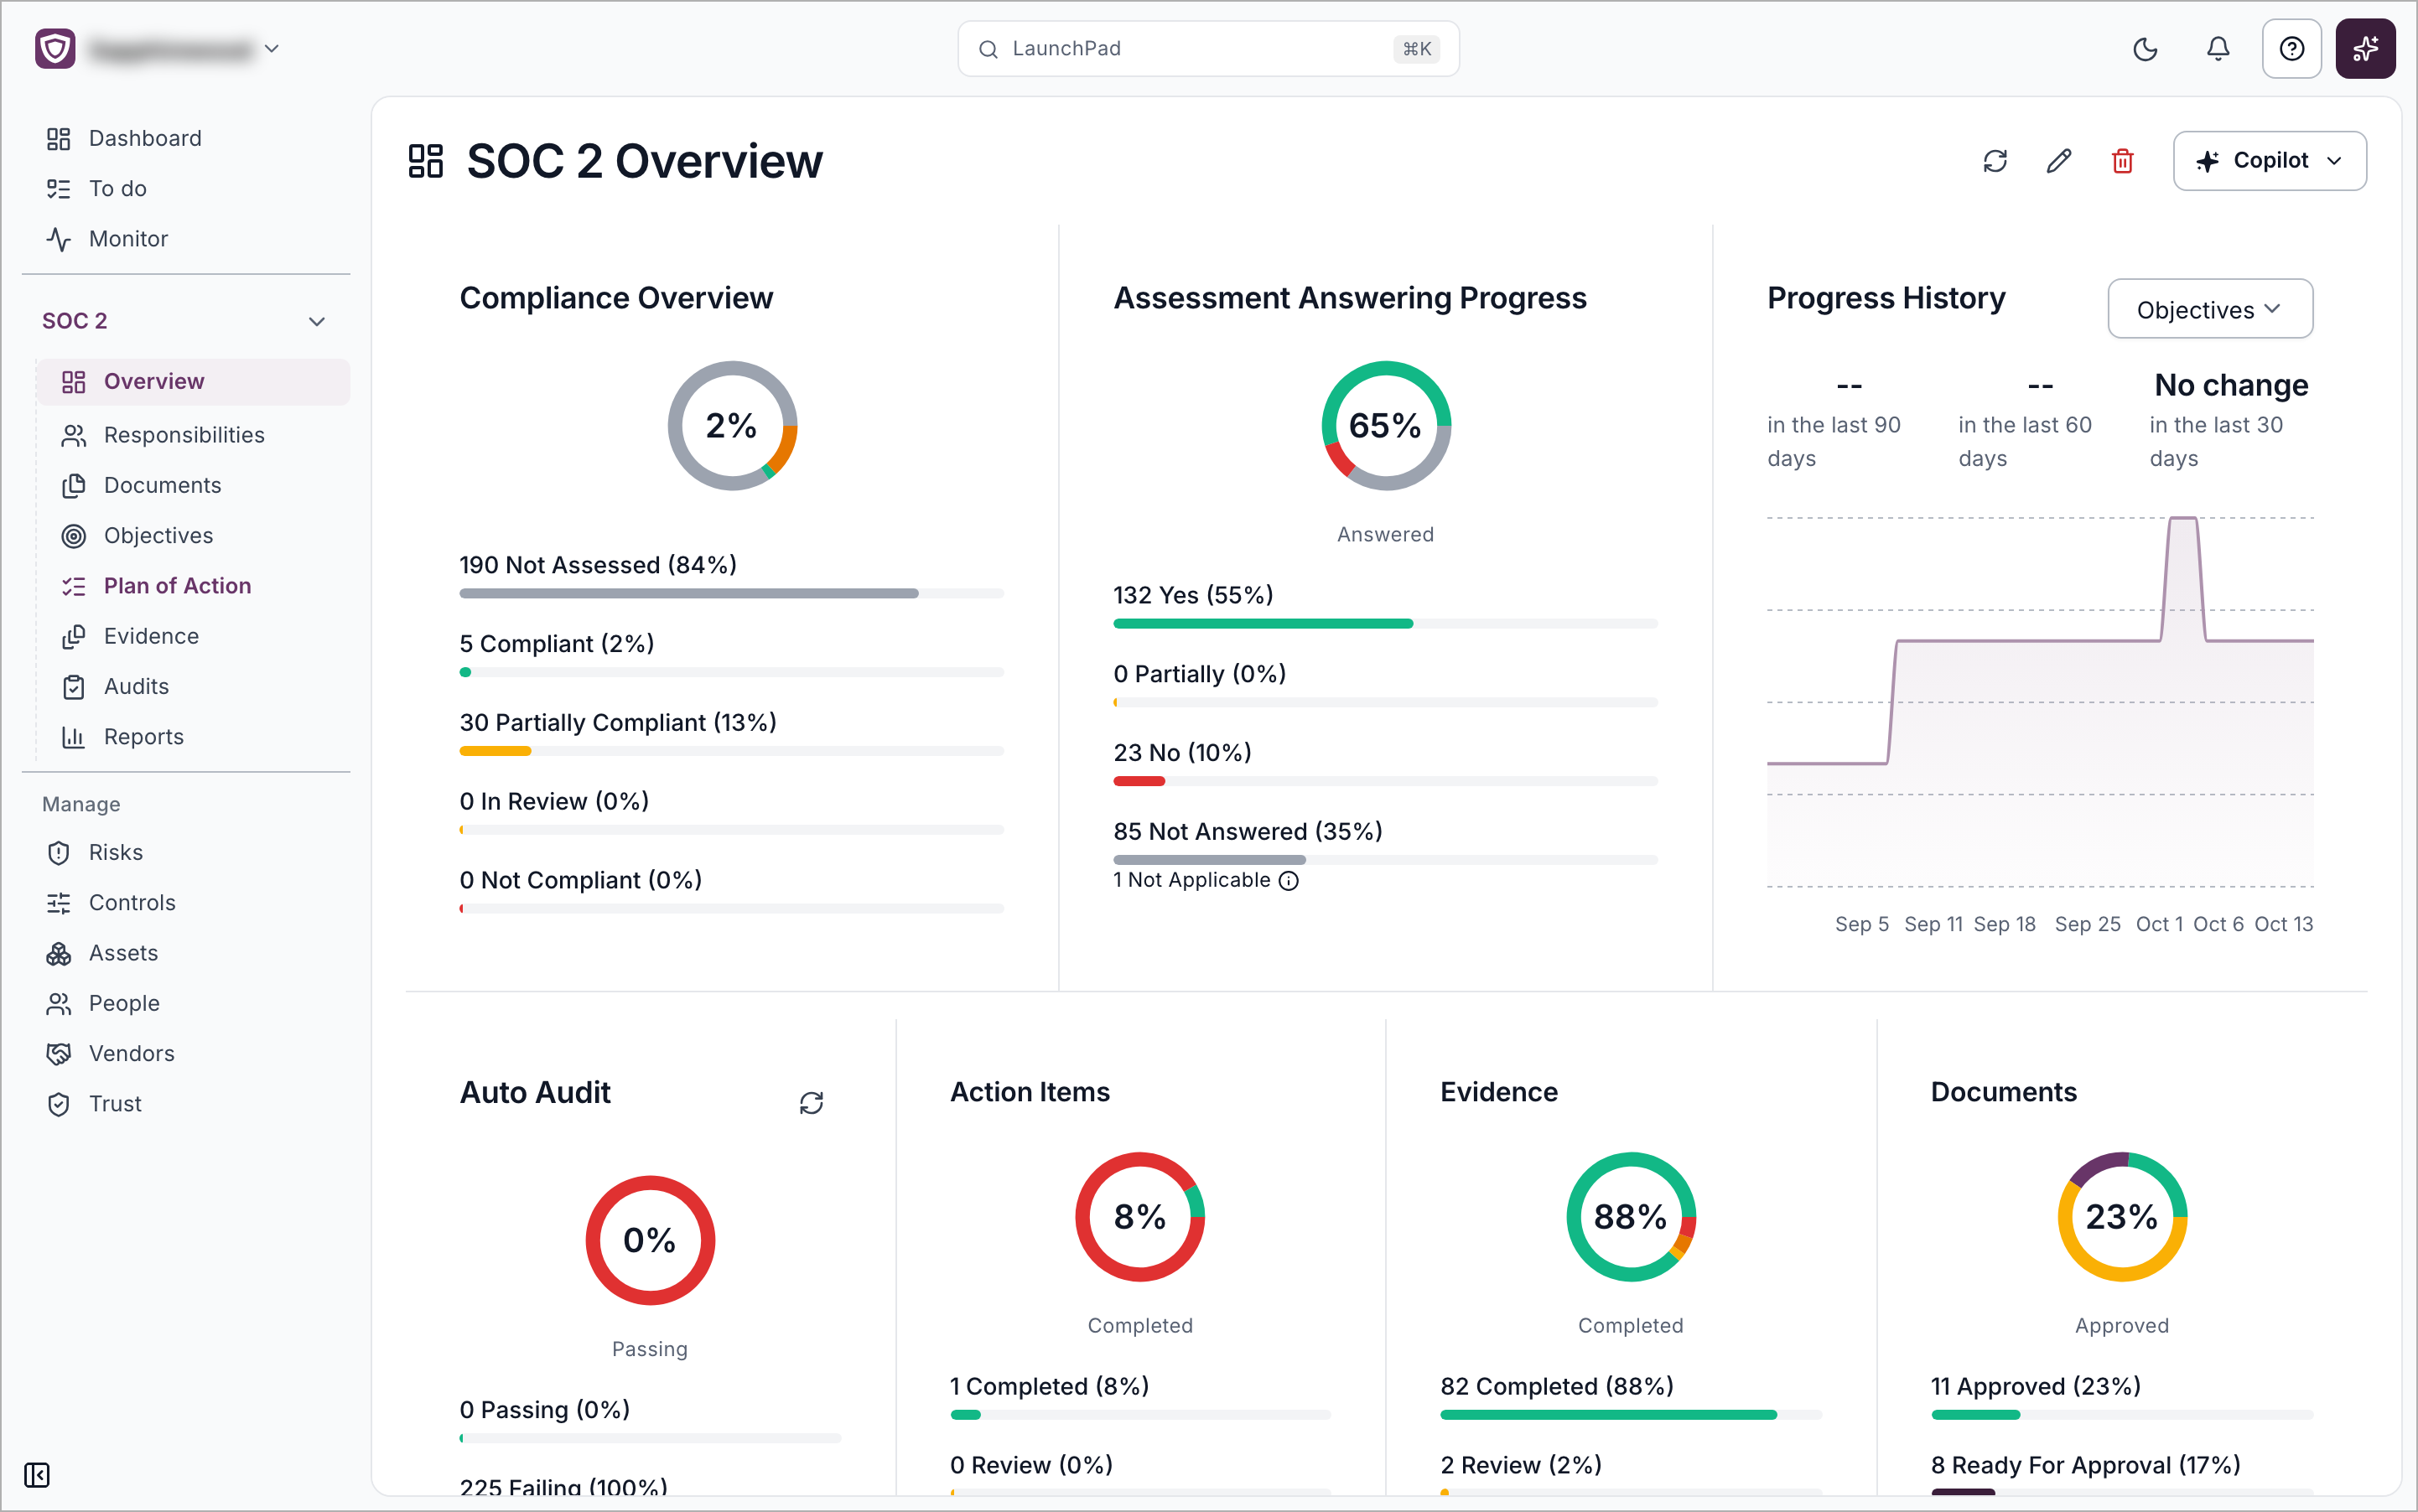Open the Objectives dropdown in Progress History
The height and width of the screenshot is (1512, 2418).
click(2209, 309)
